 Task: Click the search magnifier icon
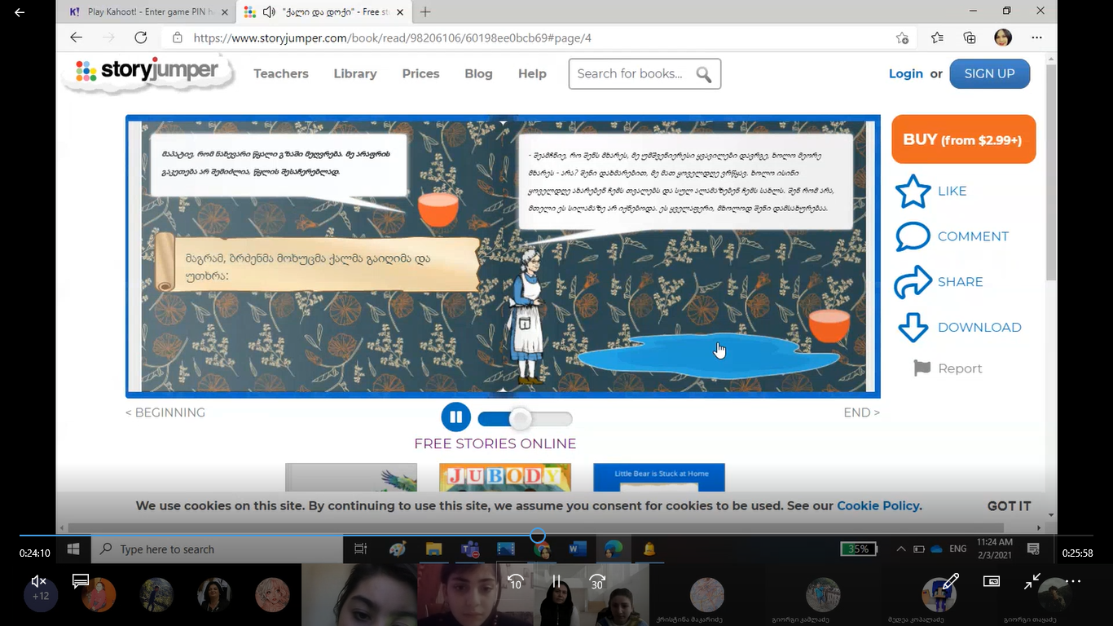(704, 74)
